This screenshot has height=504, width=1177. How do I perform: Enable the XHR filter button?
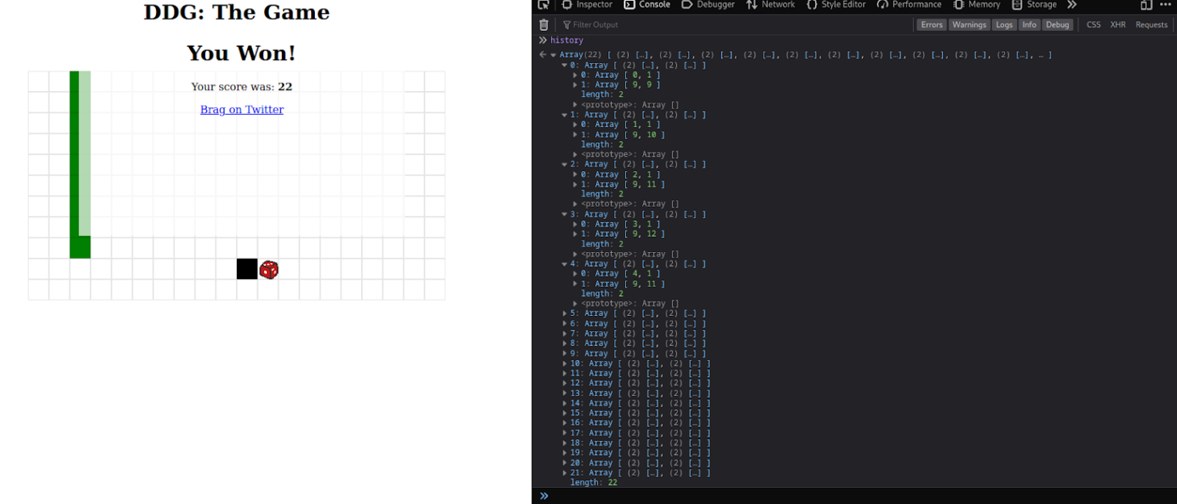(x=1118, y=25)
